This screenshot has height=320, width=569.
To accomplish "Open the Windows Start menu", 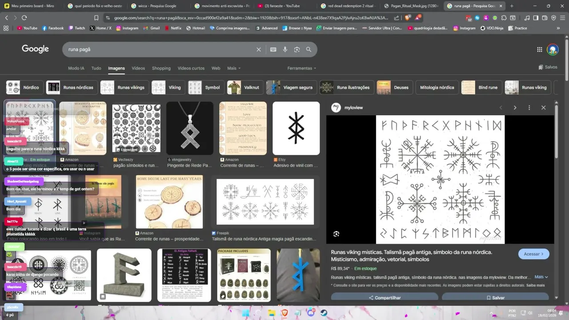I will click(245, 313).
